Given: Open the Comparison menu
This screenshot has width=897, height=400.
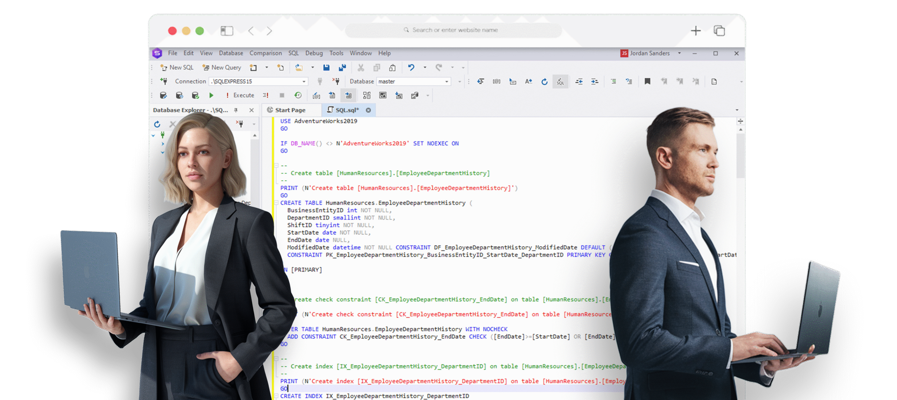Looking at the screenshot, I should pyautogui.click(x=265, y=53).
